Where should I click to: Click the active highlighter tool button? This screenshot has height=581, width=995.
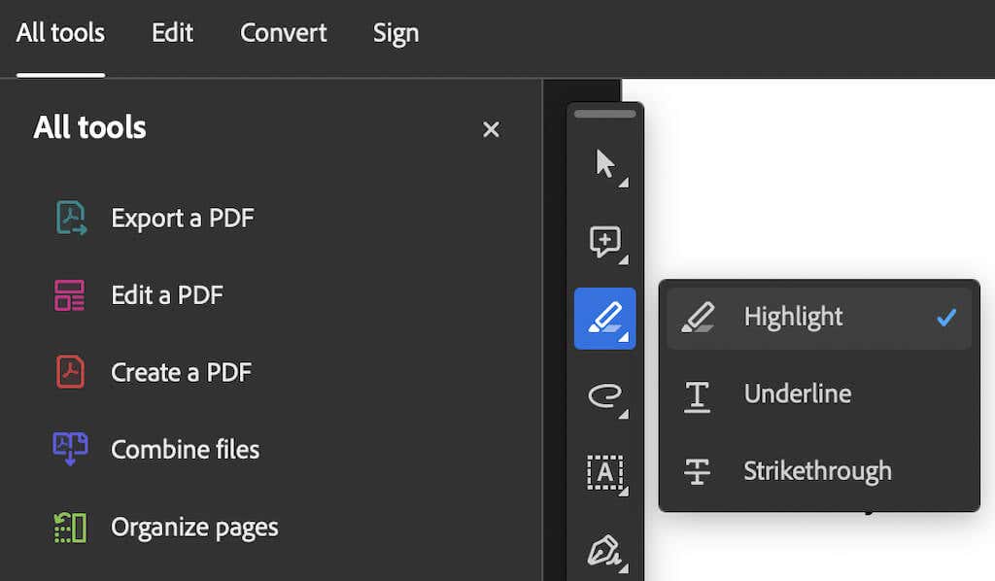(604, 319)
